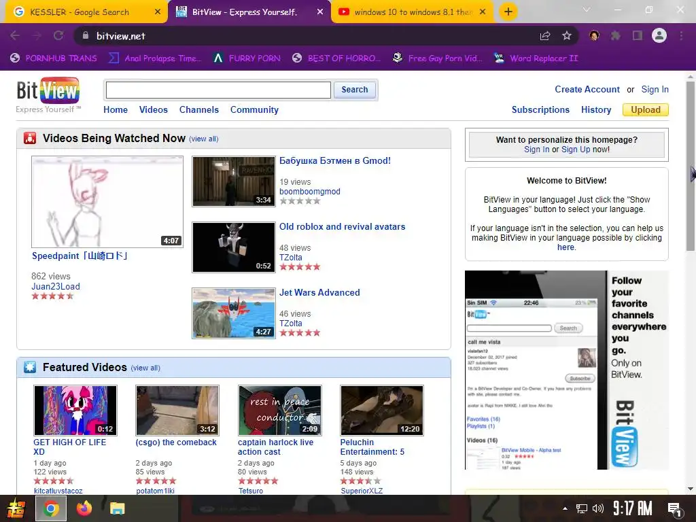Open Subscriptions link

tap(540, 109)
